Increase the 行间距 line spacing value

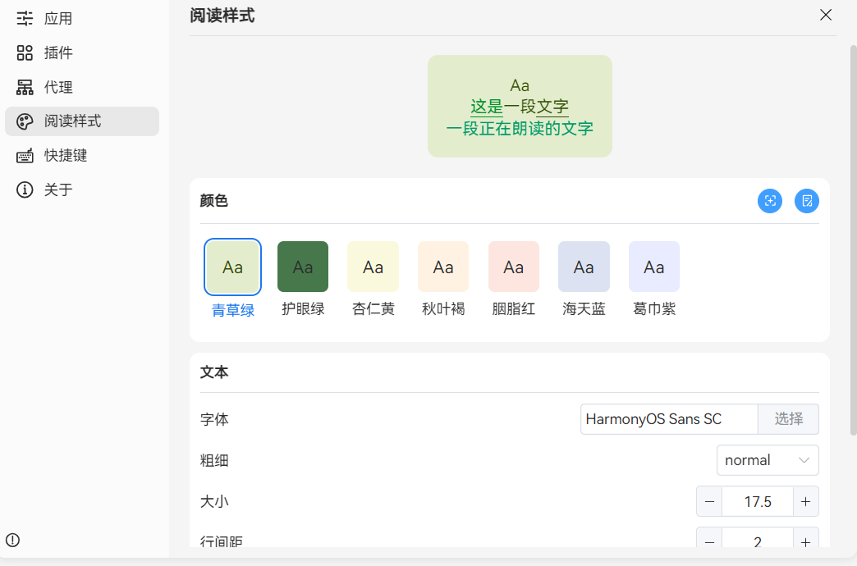pos(806,541)
